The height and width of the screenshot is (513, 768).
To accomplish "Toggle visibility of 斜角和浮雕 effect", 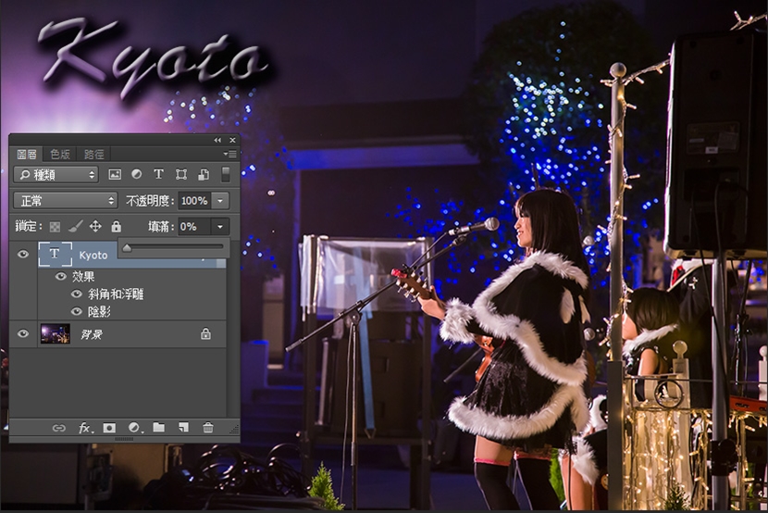I will [x=77, y=294].
